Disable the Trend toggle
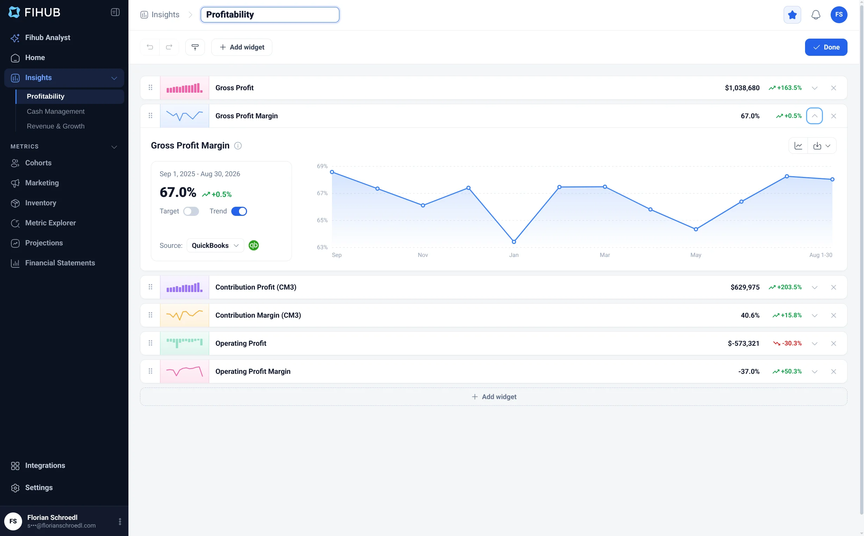The height and width of the screenshot is (536, 864). click(239, 211)
